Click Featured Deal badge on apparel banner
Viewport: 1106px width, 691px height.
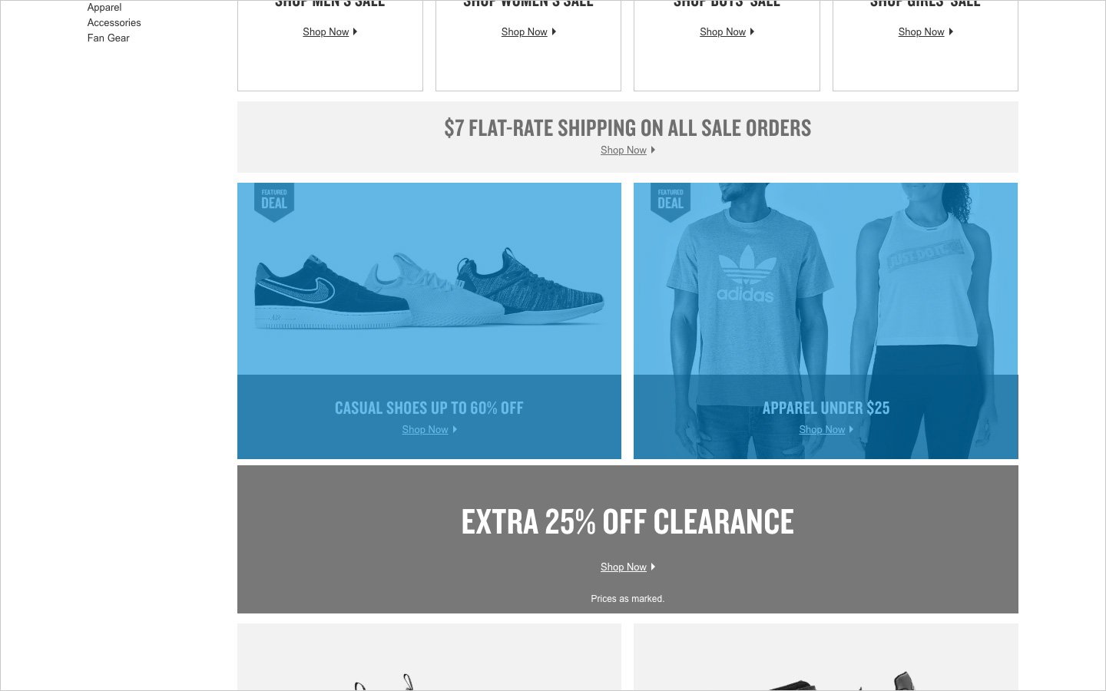tap(671, 202)
